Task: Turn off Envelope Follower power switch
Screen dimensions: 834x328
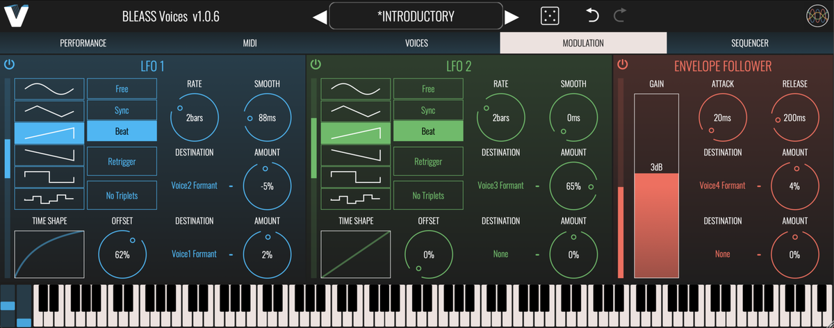Action: (x=622, y=65)
